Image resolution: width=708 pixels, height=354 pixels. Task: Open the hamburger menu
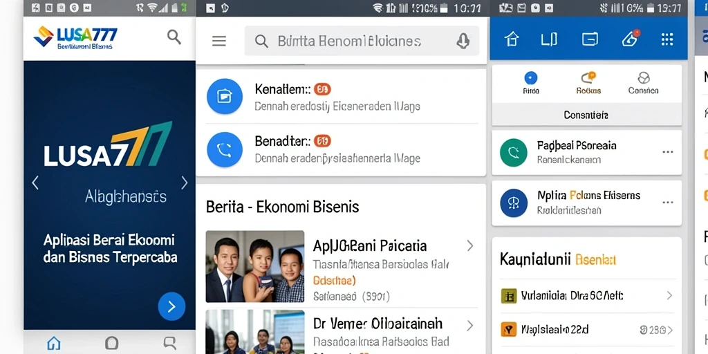click(219, 41)
